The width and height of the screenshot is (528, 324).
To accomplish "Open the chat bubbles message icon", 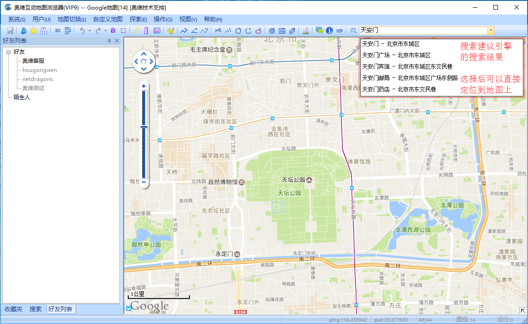I will pos(319,31).
